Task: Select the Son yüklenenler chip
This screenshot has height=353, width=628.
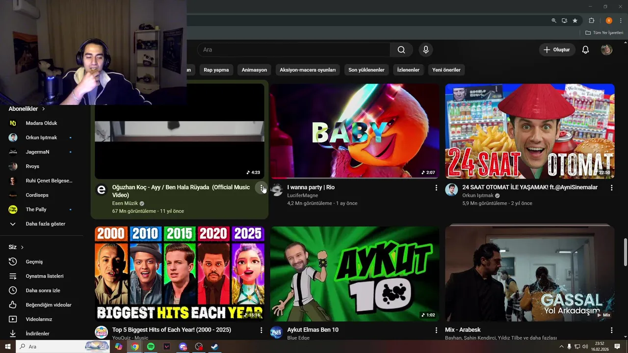Action: [x=366, y=70]
